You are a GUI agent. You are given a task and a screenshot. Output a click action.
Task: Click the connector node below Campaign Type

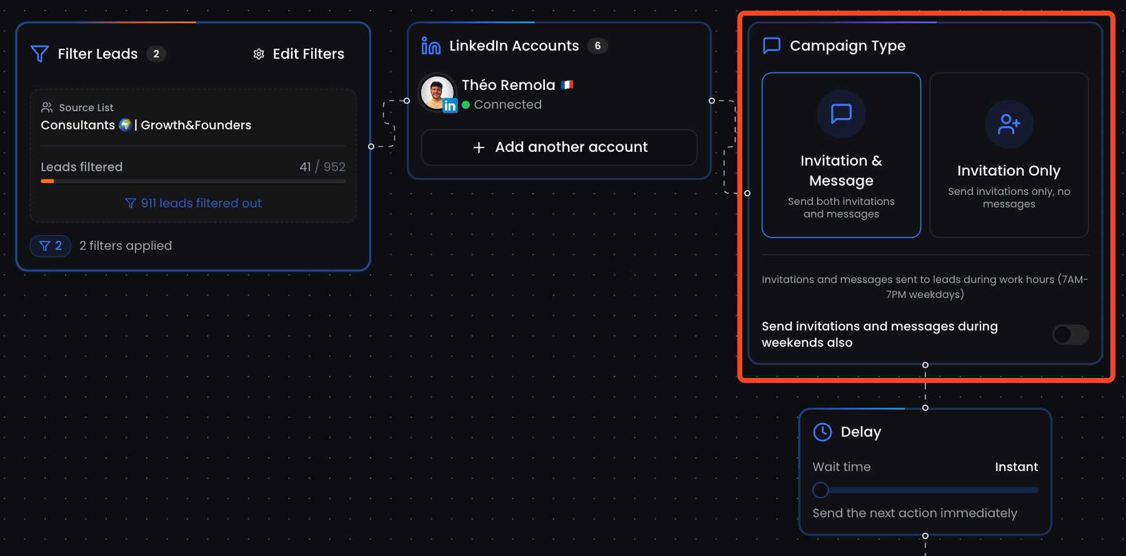coord(925,365)
